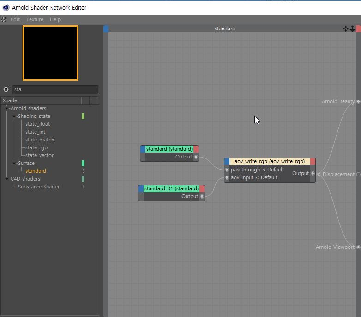
Task: Click the Arnold Viewport port
Action: point(358,247)
